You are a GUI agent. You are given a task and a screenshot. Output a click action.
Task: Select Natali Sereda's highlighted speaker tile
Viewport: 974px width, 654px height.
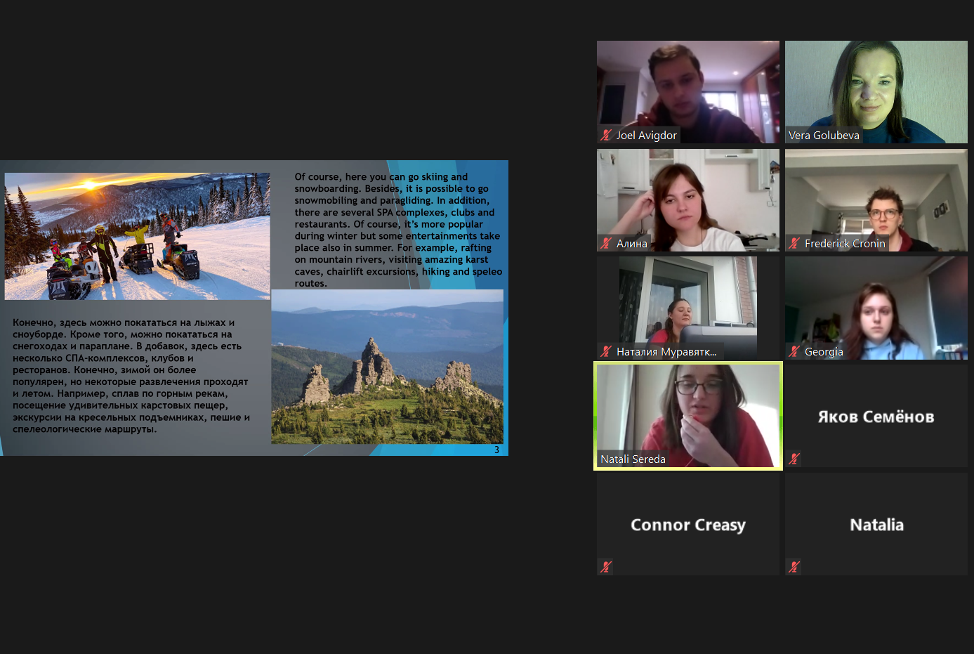688,416
